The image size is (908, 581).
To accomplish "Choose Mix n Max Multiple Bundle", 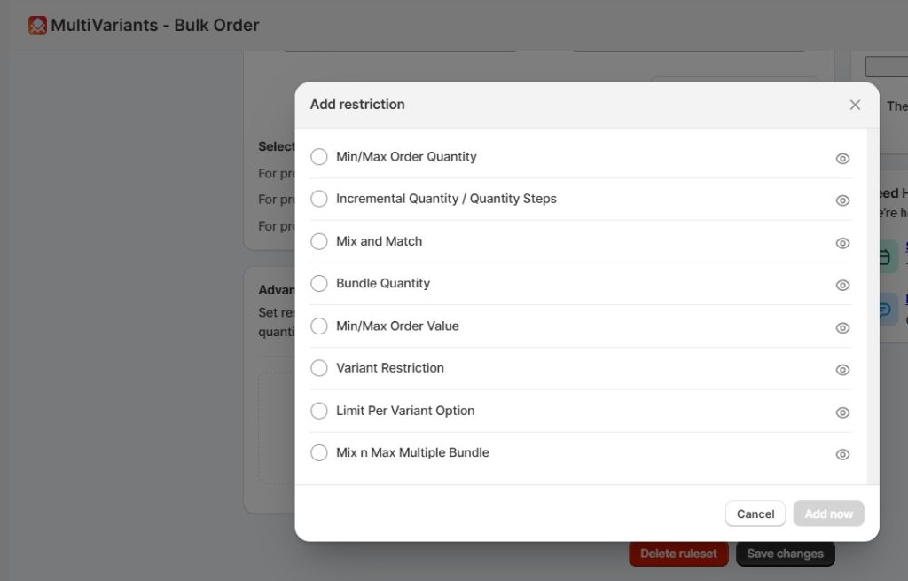I will pos(319,452).
